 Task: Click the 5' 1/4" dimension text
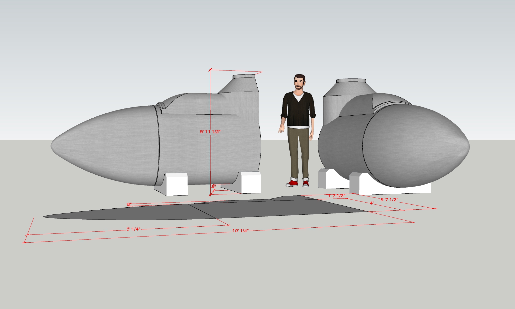(x=133, y=229)
